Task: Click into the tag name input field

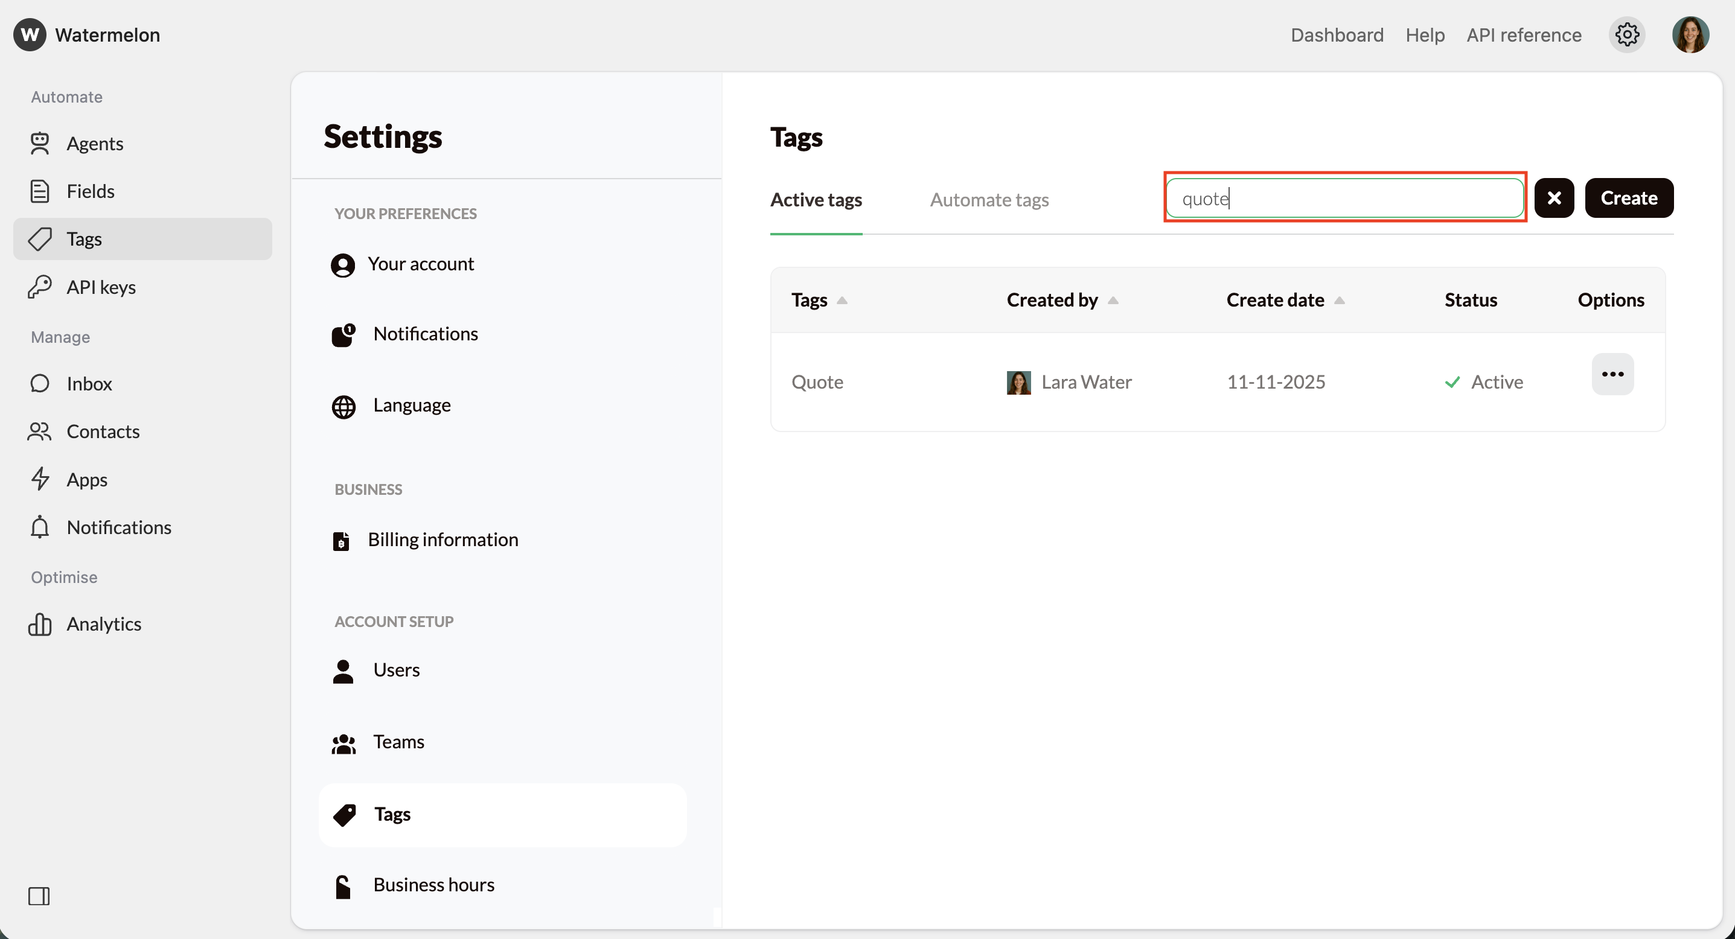Action: pyautogui.click(x=1344, y=198)
